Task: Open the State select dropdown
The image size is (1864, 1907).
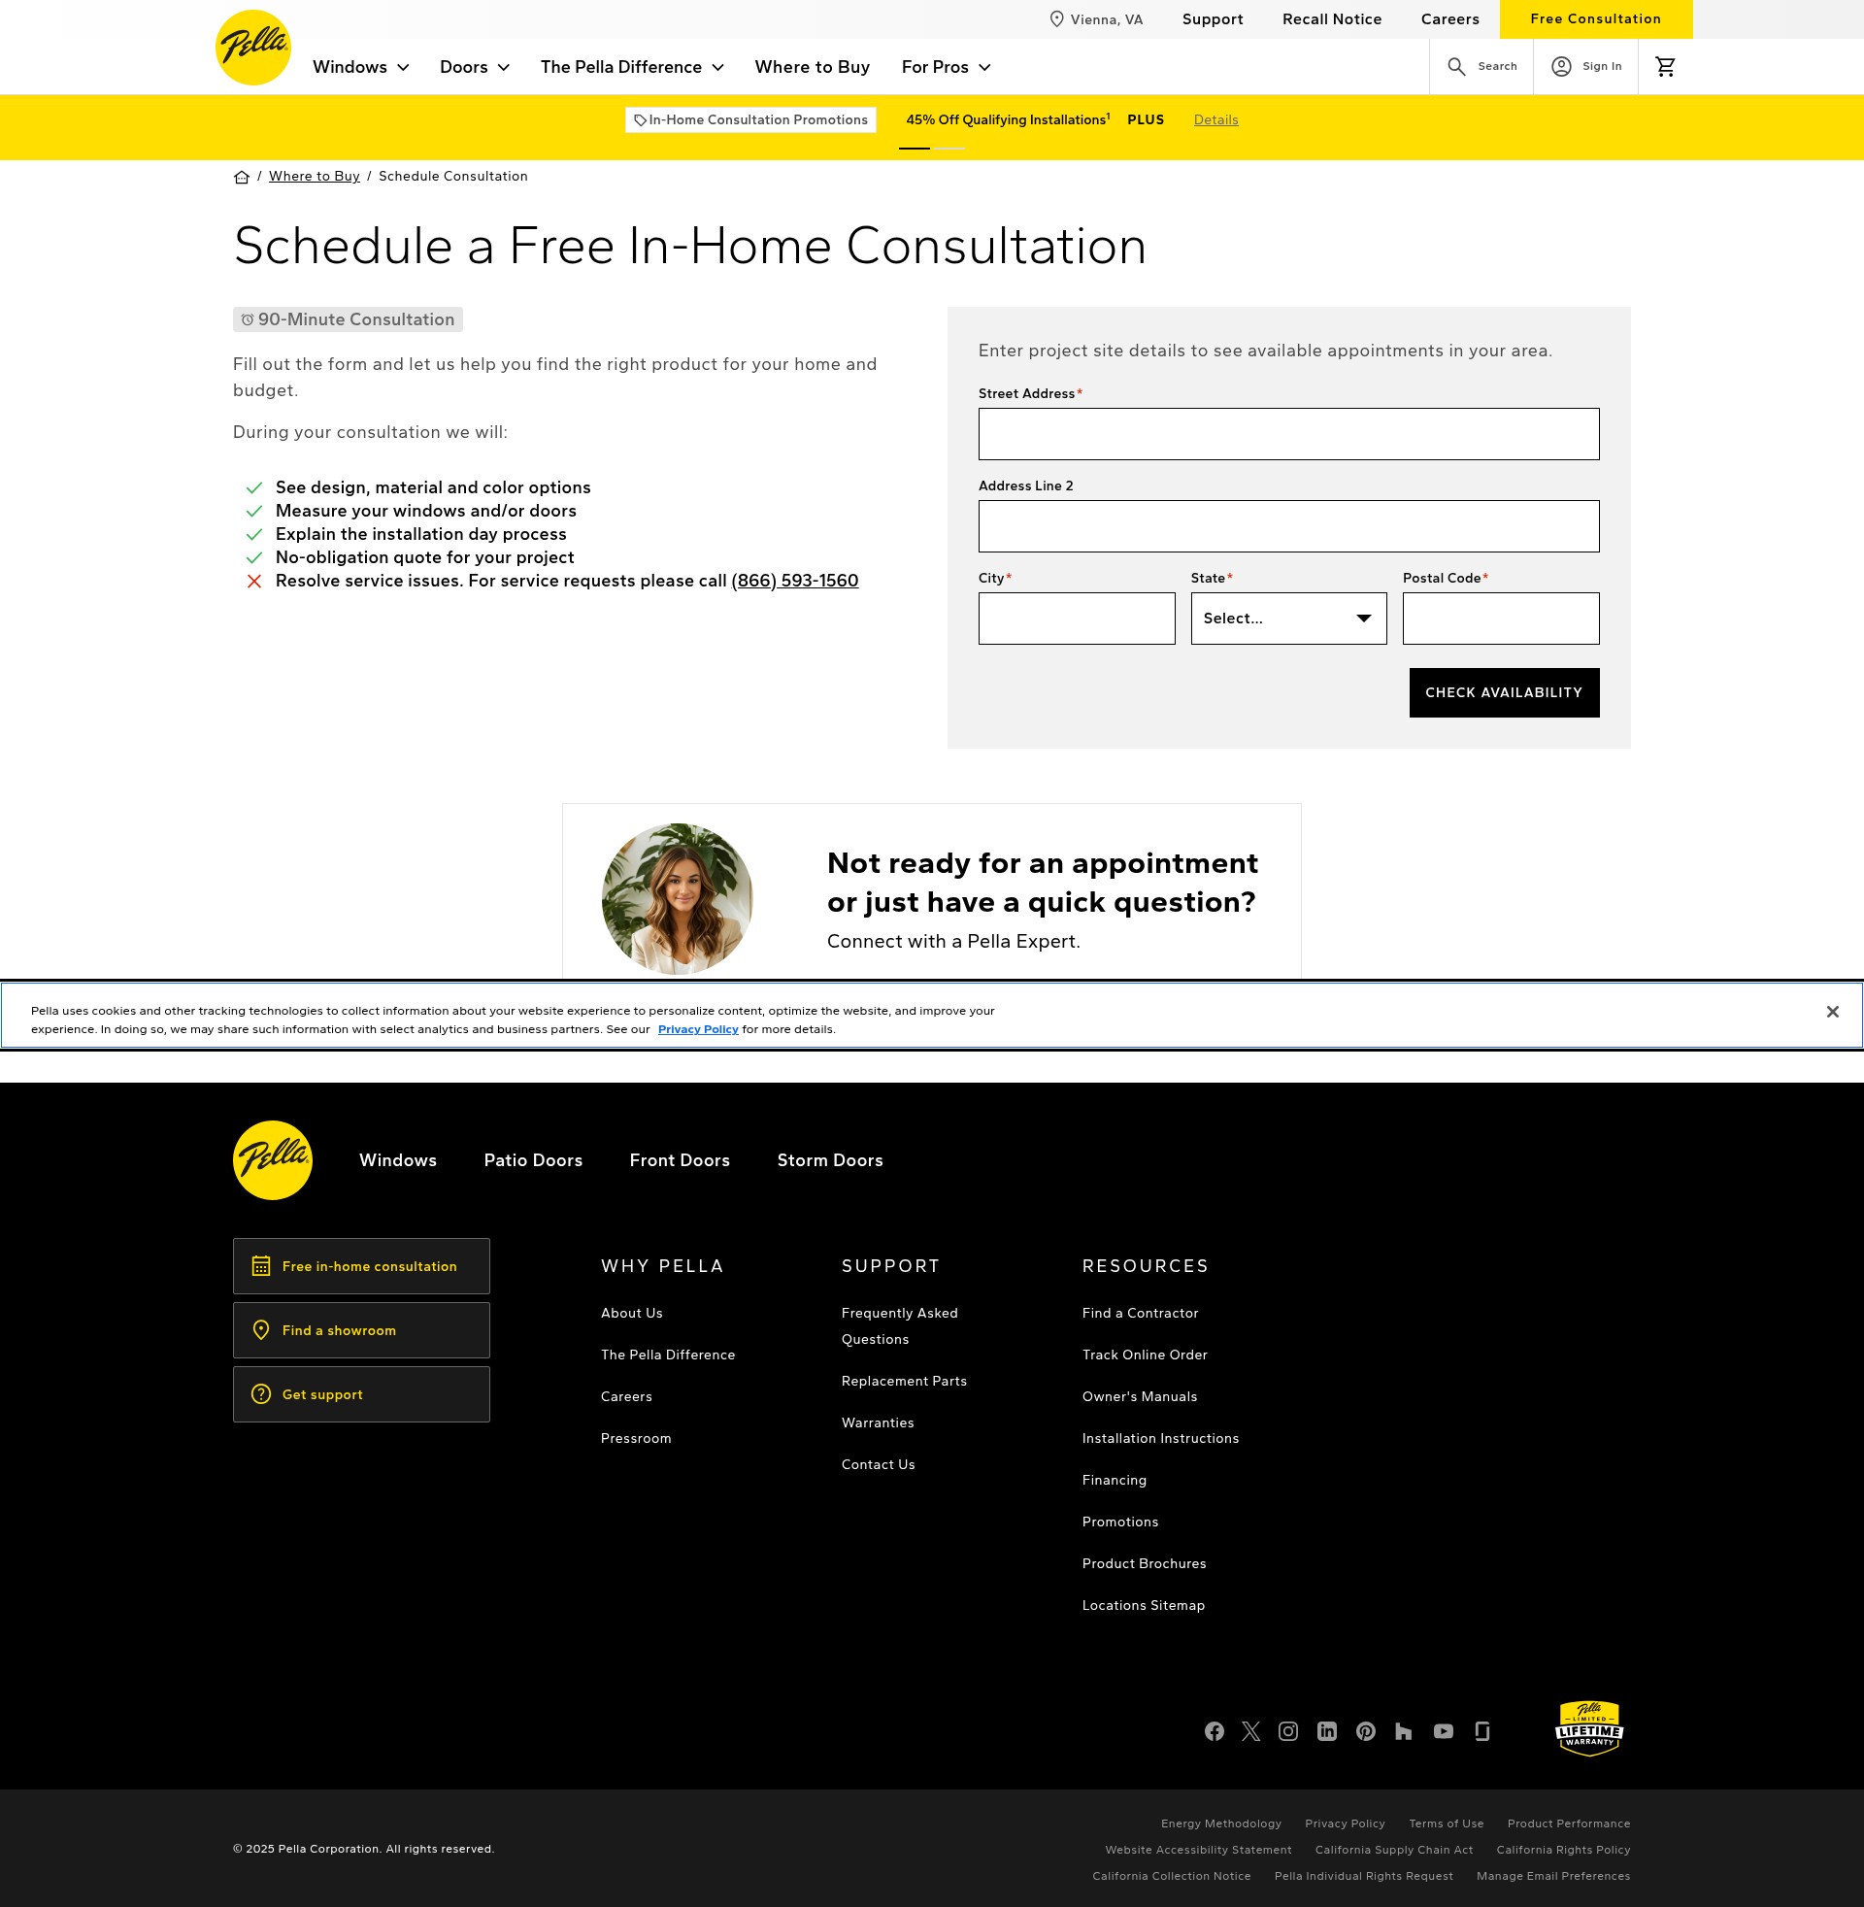Action: tap(1288, 619)
